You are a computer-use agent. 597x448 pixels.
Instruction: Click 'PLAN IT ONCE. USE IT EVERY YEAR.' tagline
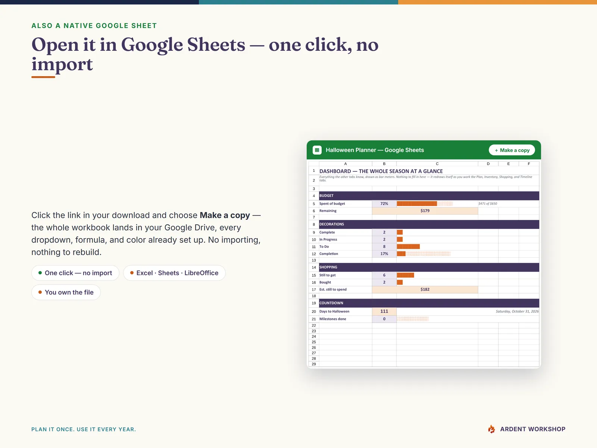coord(84,429)
